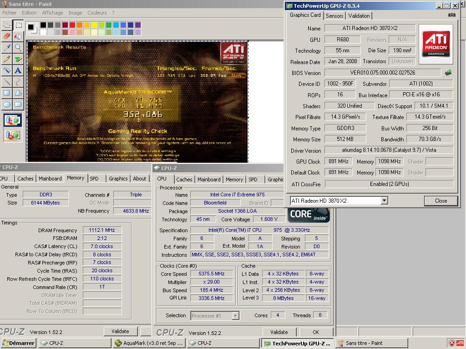This screenshot has width=466, height=349.
Task: Click the GPU-Z screenshot camera icon
Action: (452, 15)
